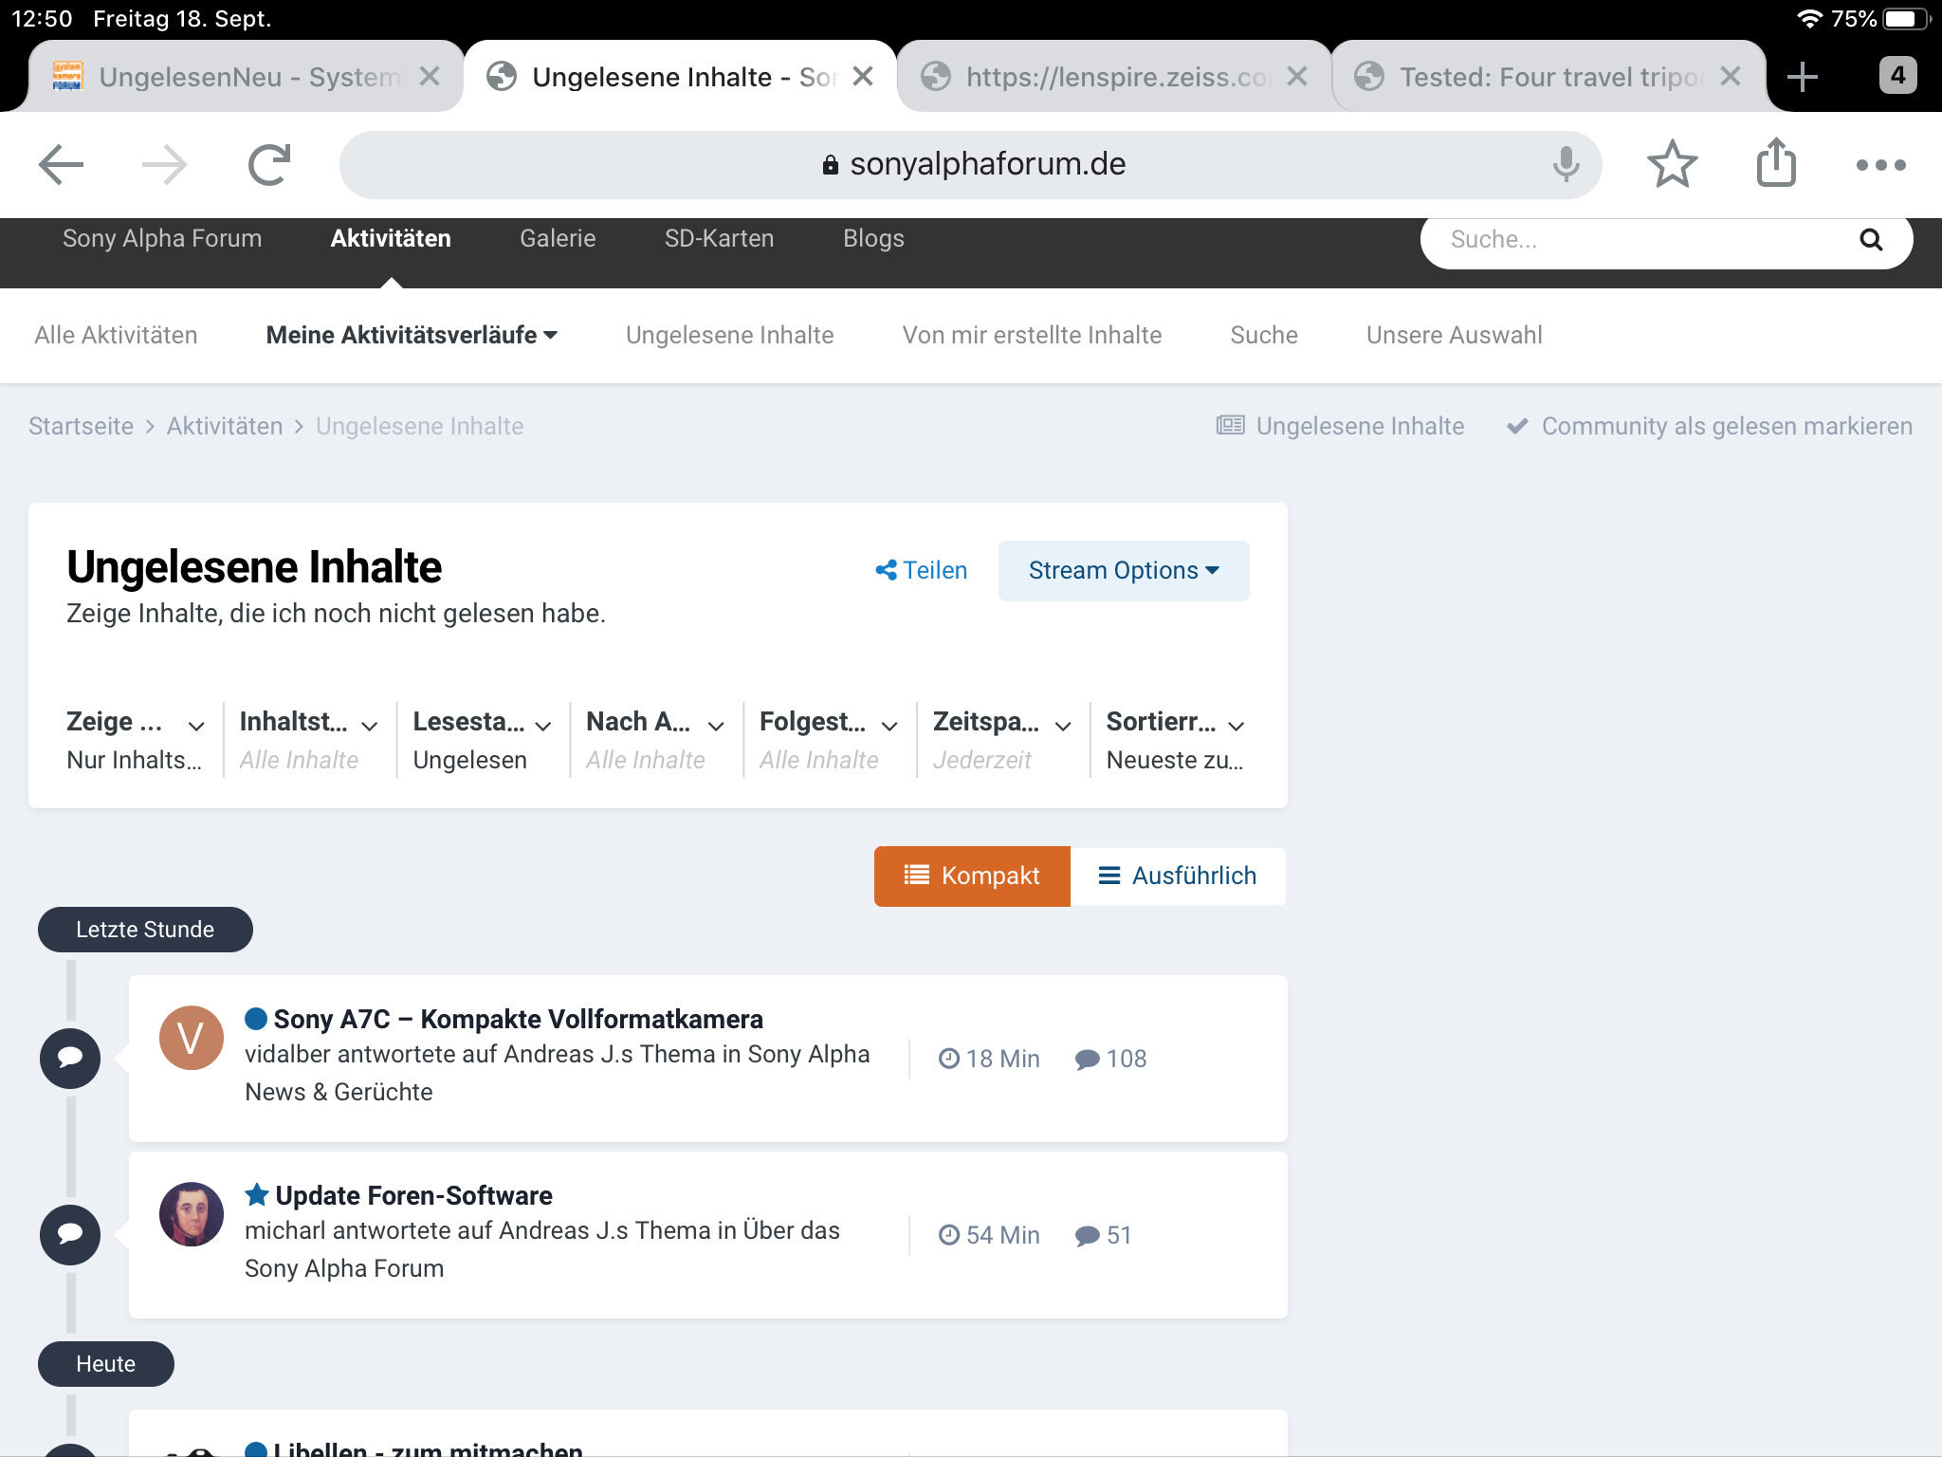Open Meine Aktivitätsverläufe dropdown

click(x=412, y=335)
